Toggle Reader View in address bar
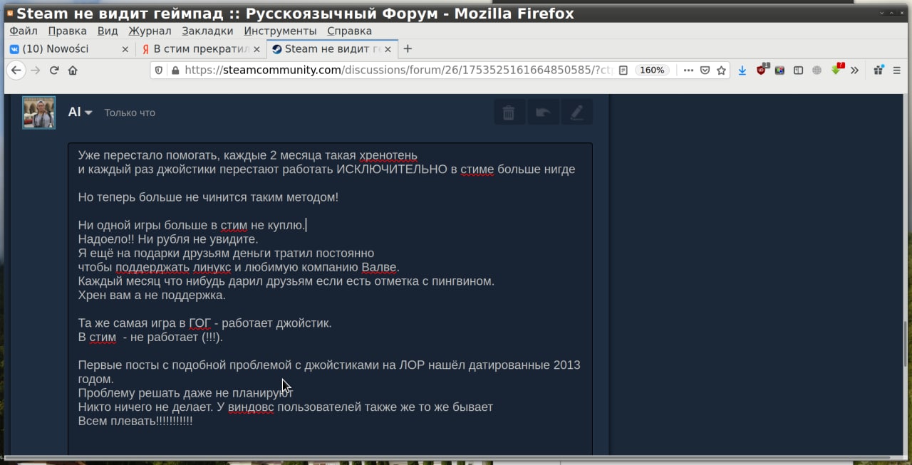Viewport: 912px width, 465px height. 623,70
